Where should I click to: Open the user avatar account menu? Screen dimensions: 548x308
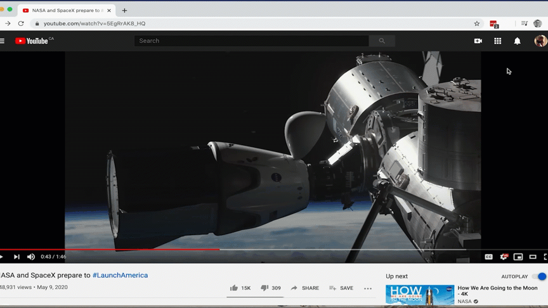coord(540,41)
